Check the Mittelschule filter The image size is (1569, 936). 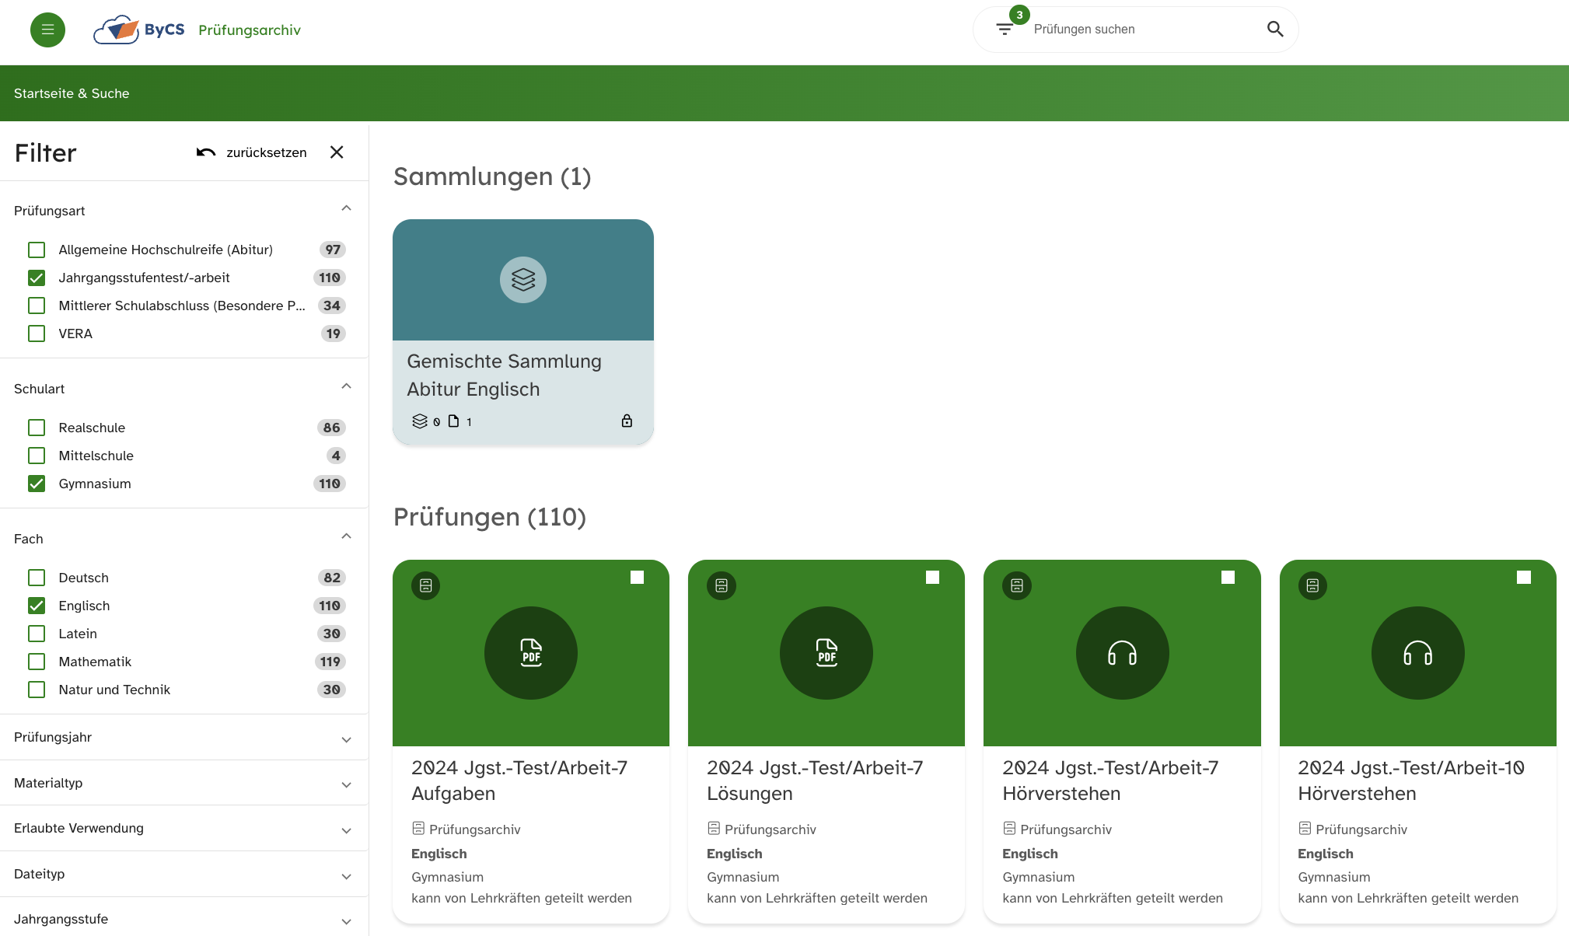37,456
